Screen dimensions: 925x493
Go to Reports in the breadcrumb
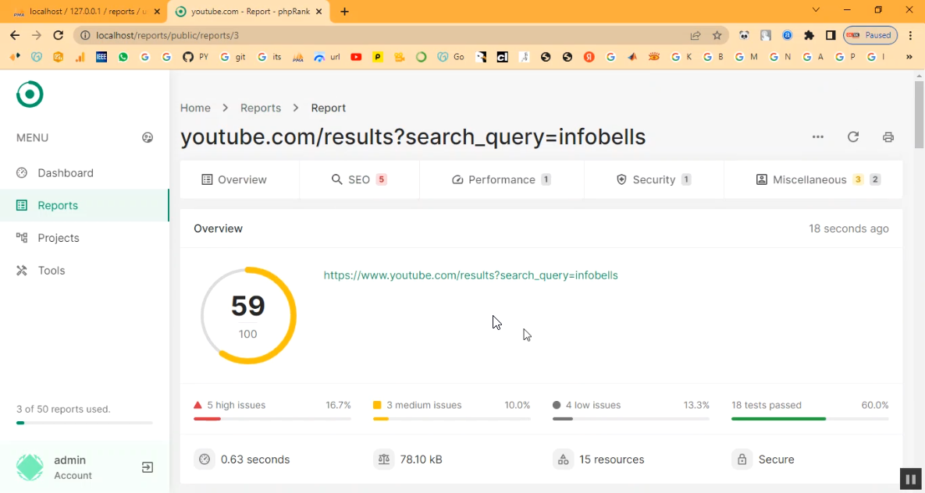coord(261,108)
